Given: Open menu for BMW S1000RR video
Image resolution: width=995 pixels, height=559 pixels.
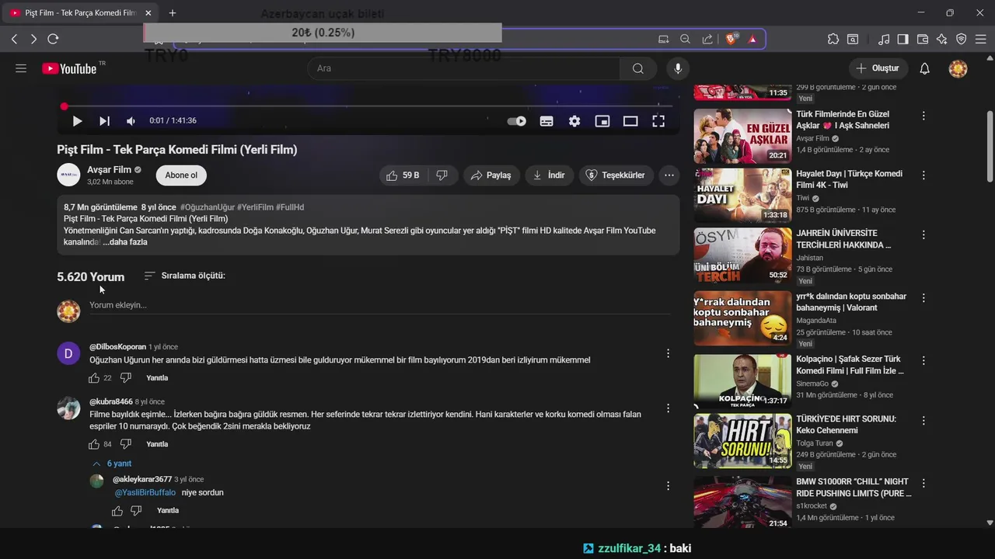Looking at the screenshot, I should 923,484.
